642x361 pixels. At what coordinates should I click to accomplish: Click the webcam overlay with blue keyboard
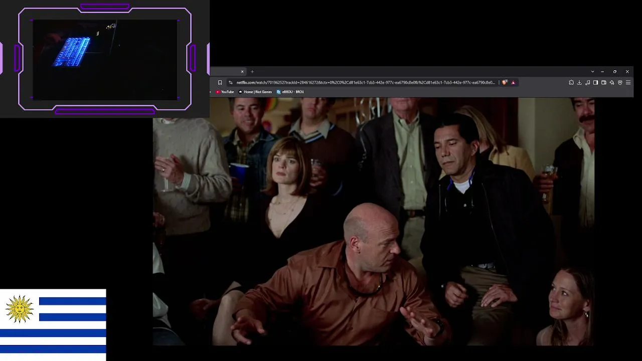pos(105,59)
